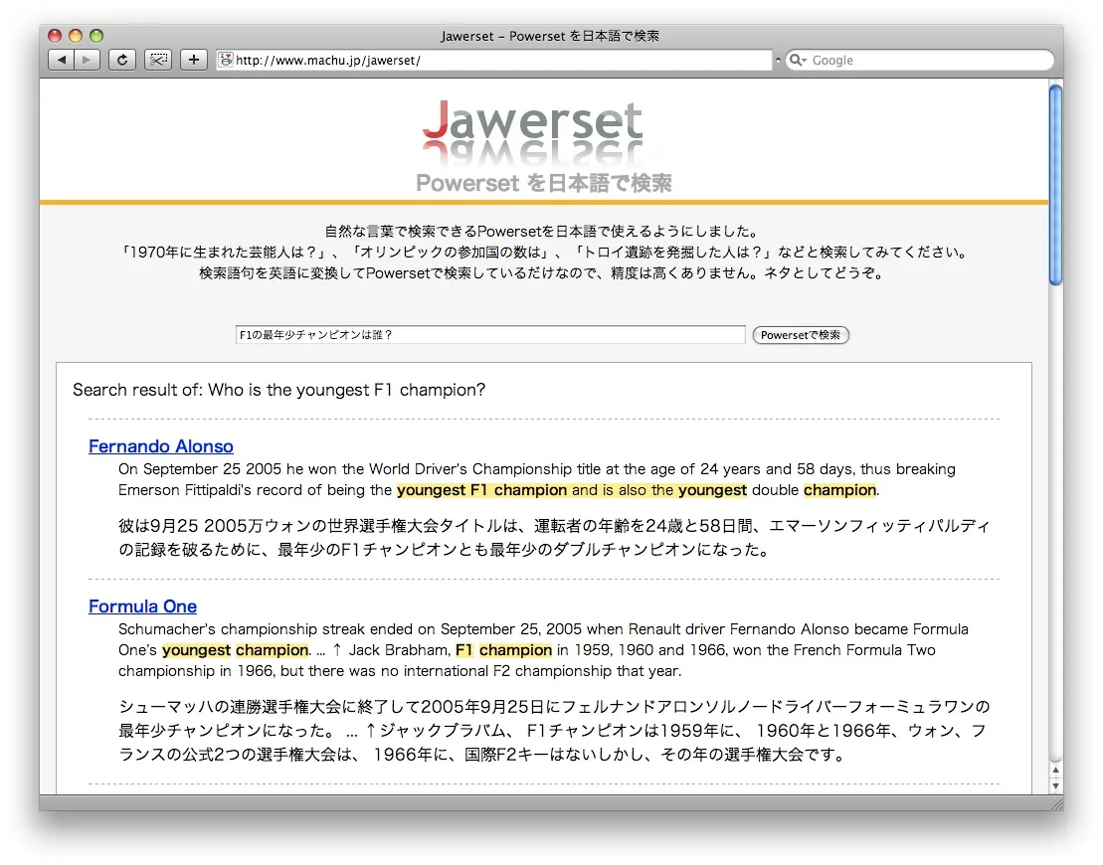Click into the Google search box
Image resolution: width=1103 pixels, height=865 pixels.
[x=925, y=61]
